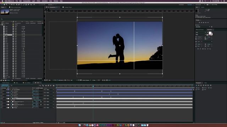The height and width of the screenshot is (127, 227).
Task: Collapse Adjustment Layer 2 properties
Action: tap(7, 102)
